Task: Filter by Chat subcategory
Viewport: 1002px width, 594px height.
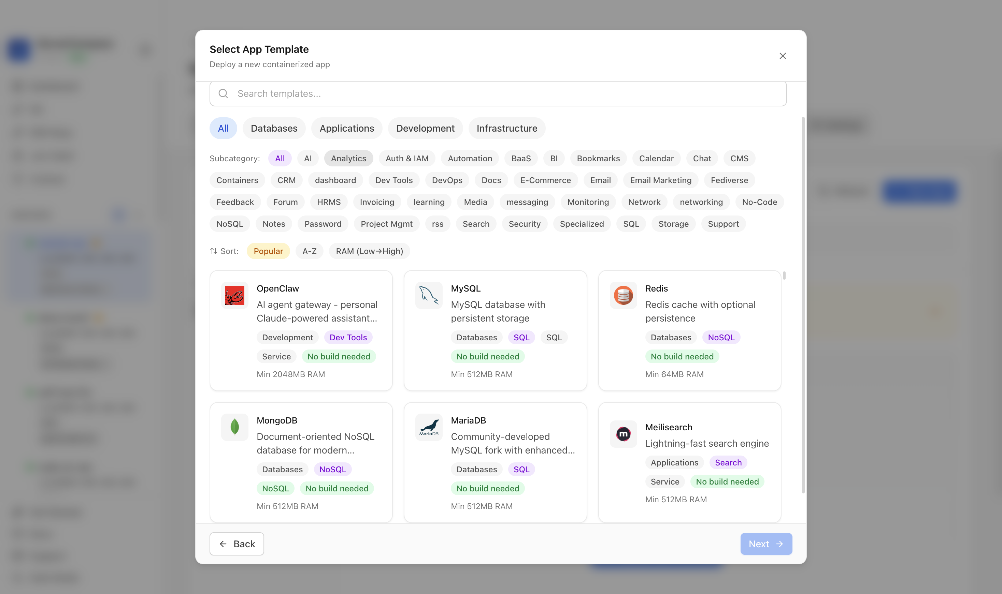Action: (x=702, y=159)
